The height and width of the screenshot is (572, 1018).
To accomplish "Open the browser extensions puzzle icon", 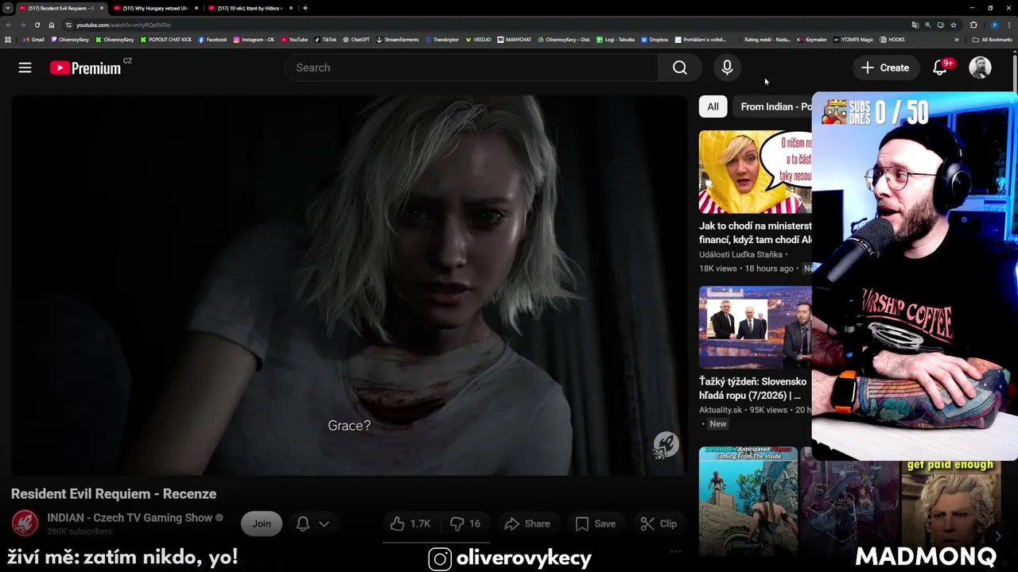I will click(973, 25).
